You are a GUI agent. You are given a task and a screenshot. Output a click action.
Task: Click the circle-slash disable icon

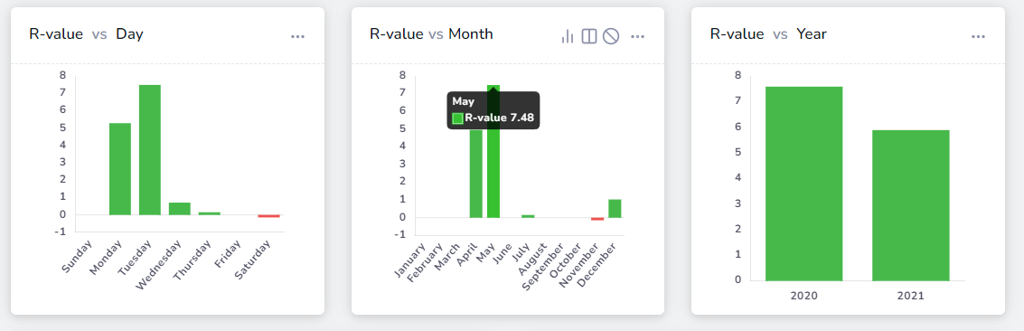coord(611,36)
